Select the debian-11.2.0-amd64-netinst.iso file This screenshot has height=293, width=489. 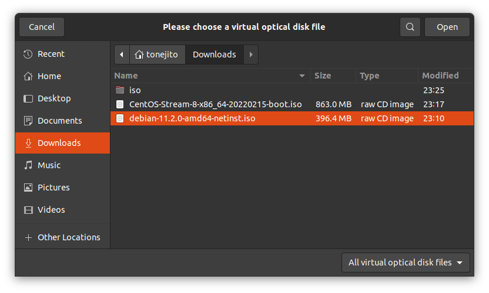pos(192,118)
